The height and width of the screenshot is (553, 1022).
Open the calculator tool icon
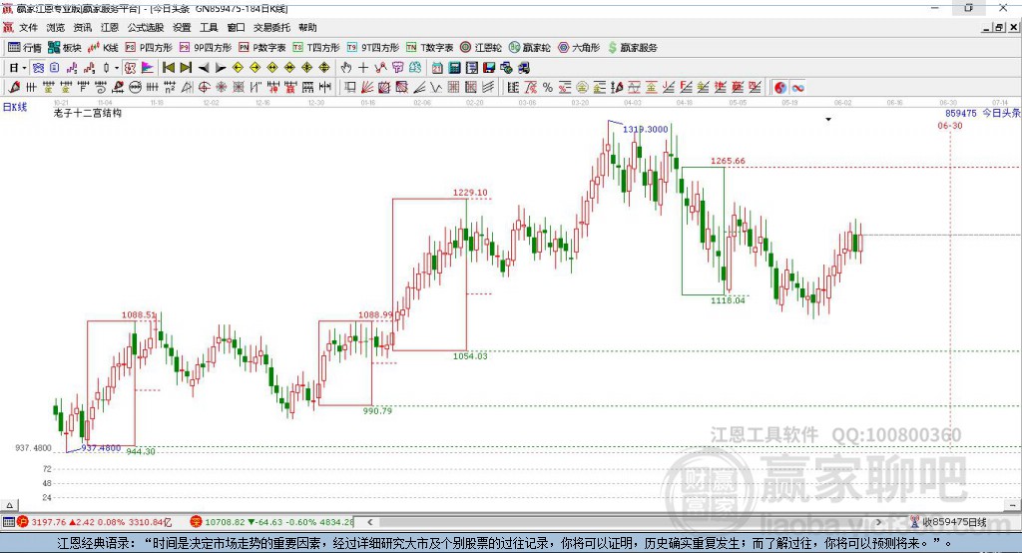point(455,68)
